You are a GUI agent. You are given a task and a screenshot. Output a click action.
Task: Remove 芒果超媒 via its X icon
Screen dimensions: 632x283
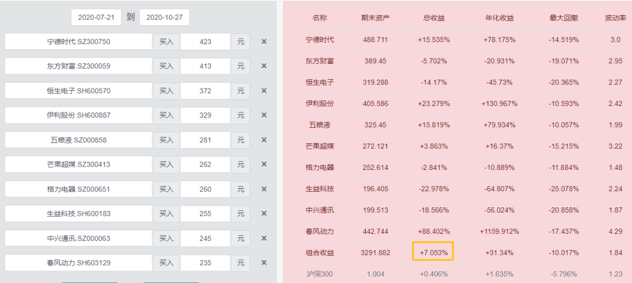pyautogui.click(x=264, y=165)
